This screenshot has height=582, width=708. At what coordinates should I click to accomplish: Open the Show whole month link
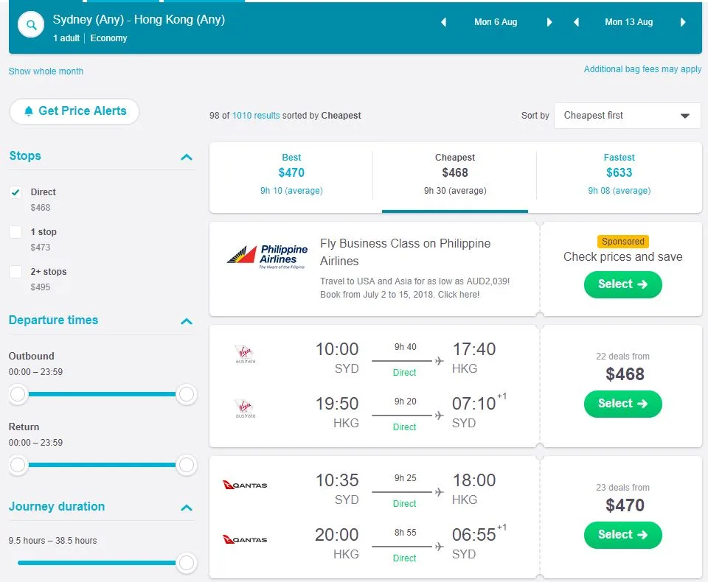click(x=46, y=71)
